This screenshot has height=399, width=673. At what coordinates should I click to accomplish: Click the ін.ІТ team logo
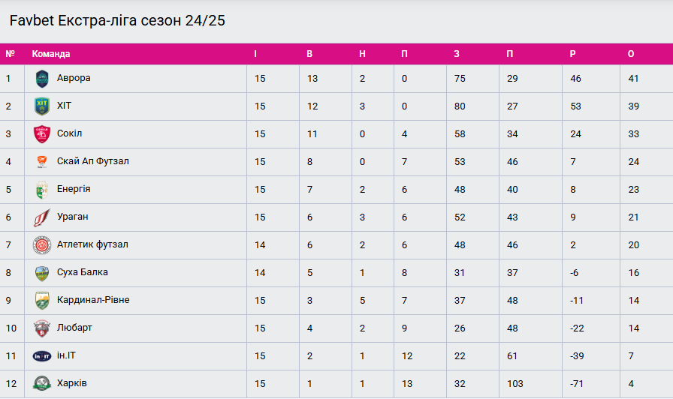(x=41, y=356)
